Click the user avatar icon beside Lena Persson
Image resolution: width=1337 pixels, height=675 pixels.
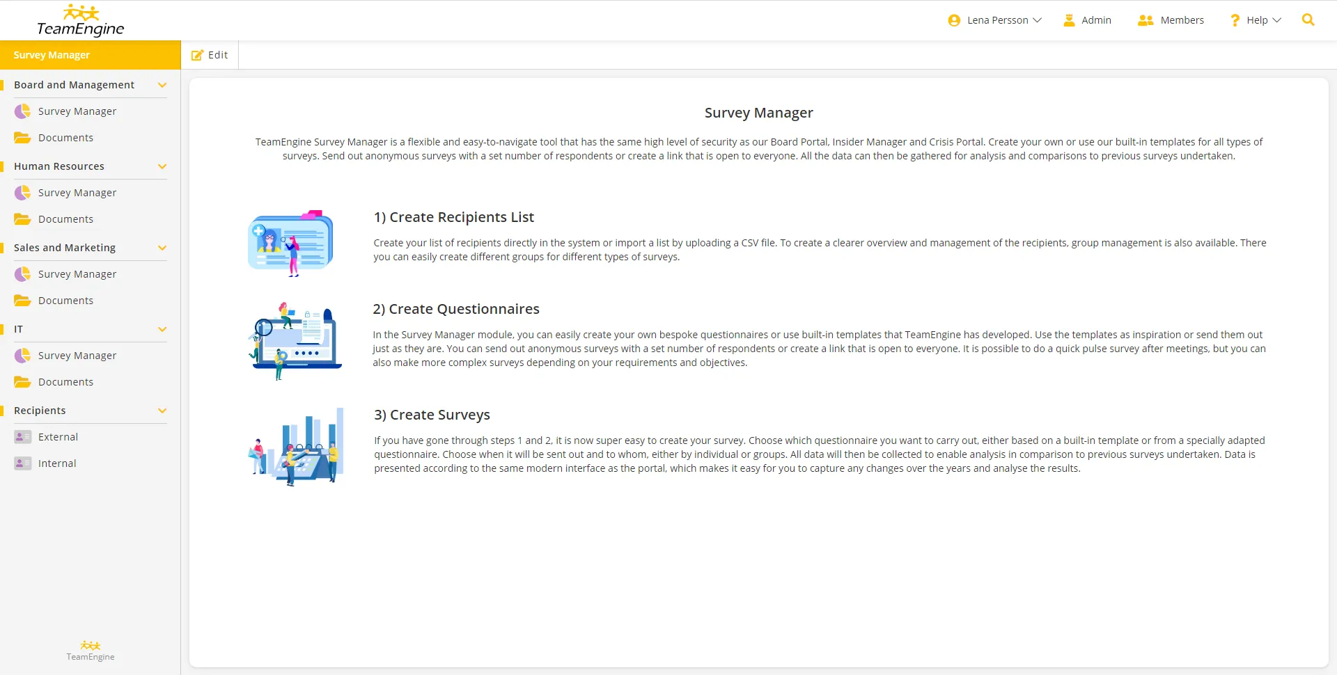tap(954, 20)
